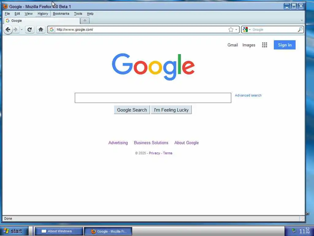
Task: Open the Bookmarks menu
Action: pyautogui.click(x=61, y=14)
